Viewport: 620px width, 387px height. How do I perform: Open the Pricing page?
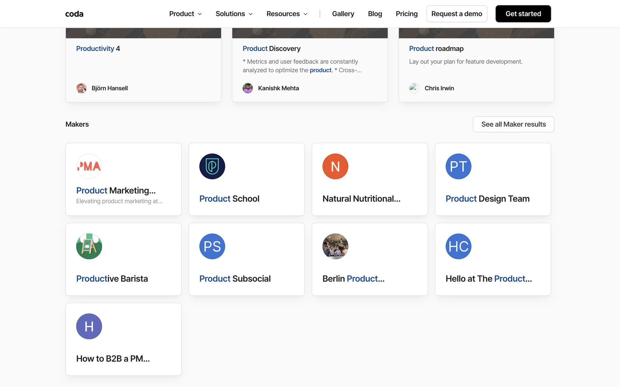click(407, 14)
